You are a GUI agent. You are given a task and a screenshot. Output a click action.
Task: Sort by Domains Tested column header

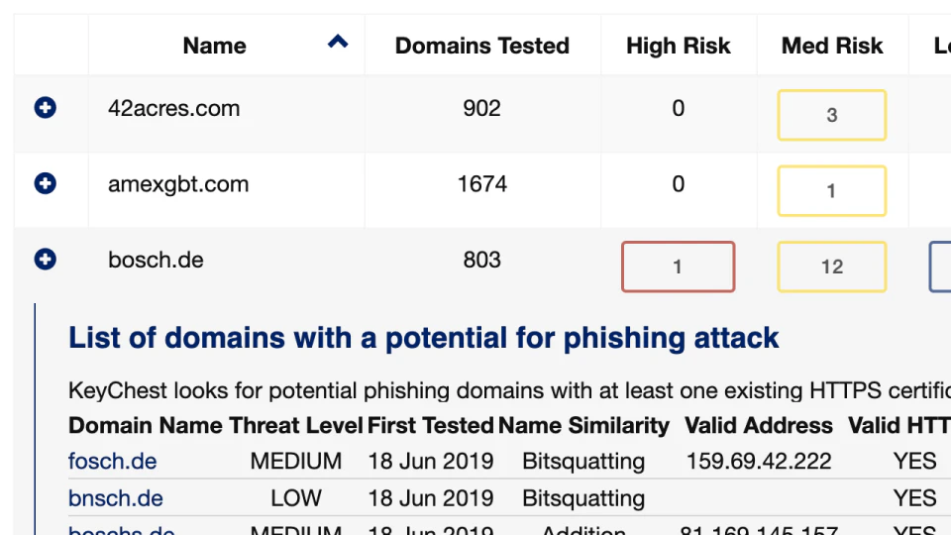(x=481, y=46)
